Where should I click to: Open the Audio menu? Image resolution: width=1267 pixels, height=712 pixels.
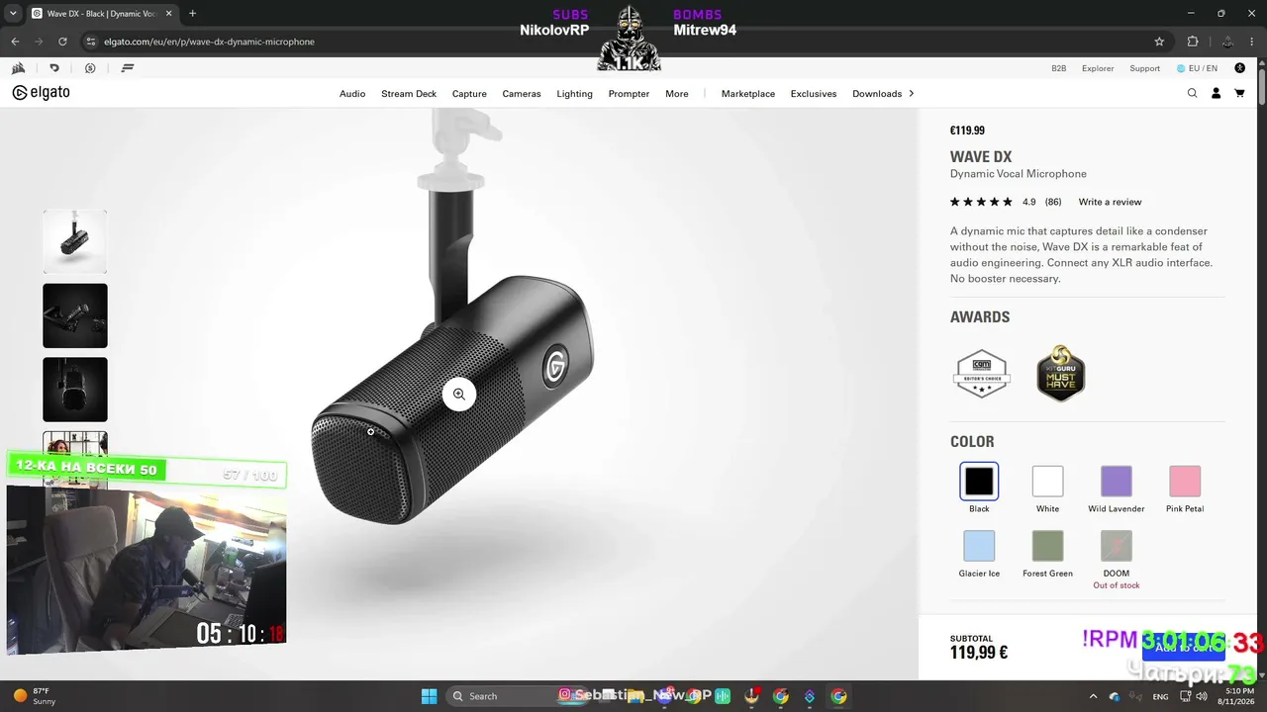coord(352,94)
